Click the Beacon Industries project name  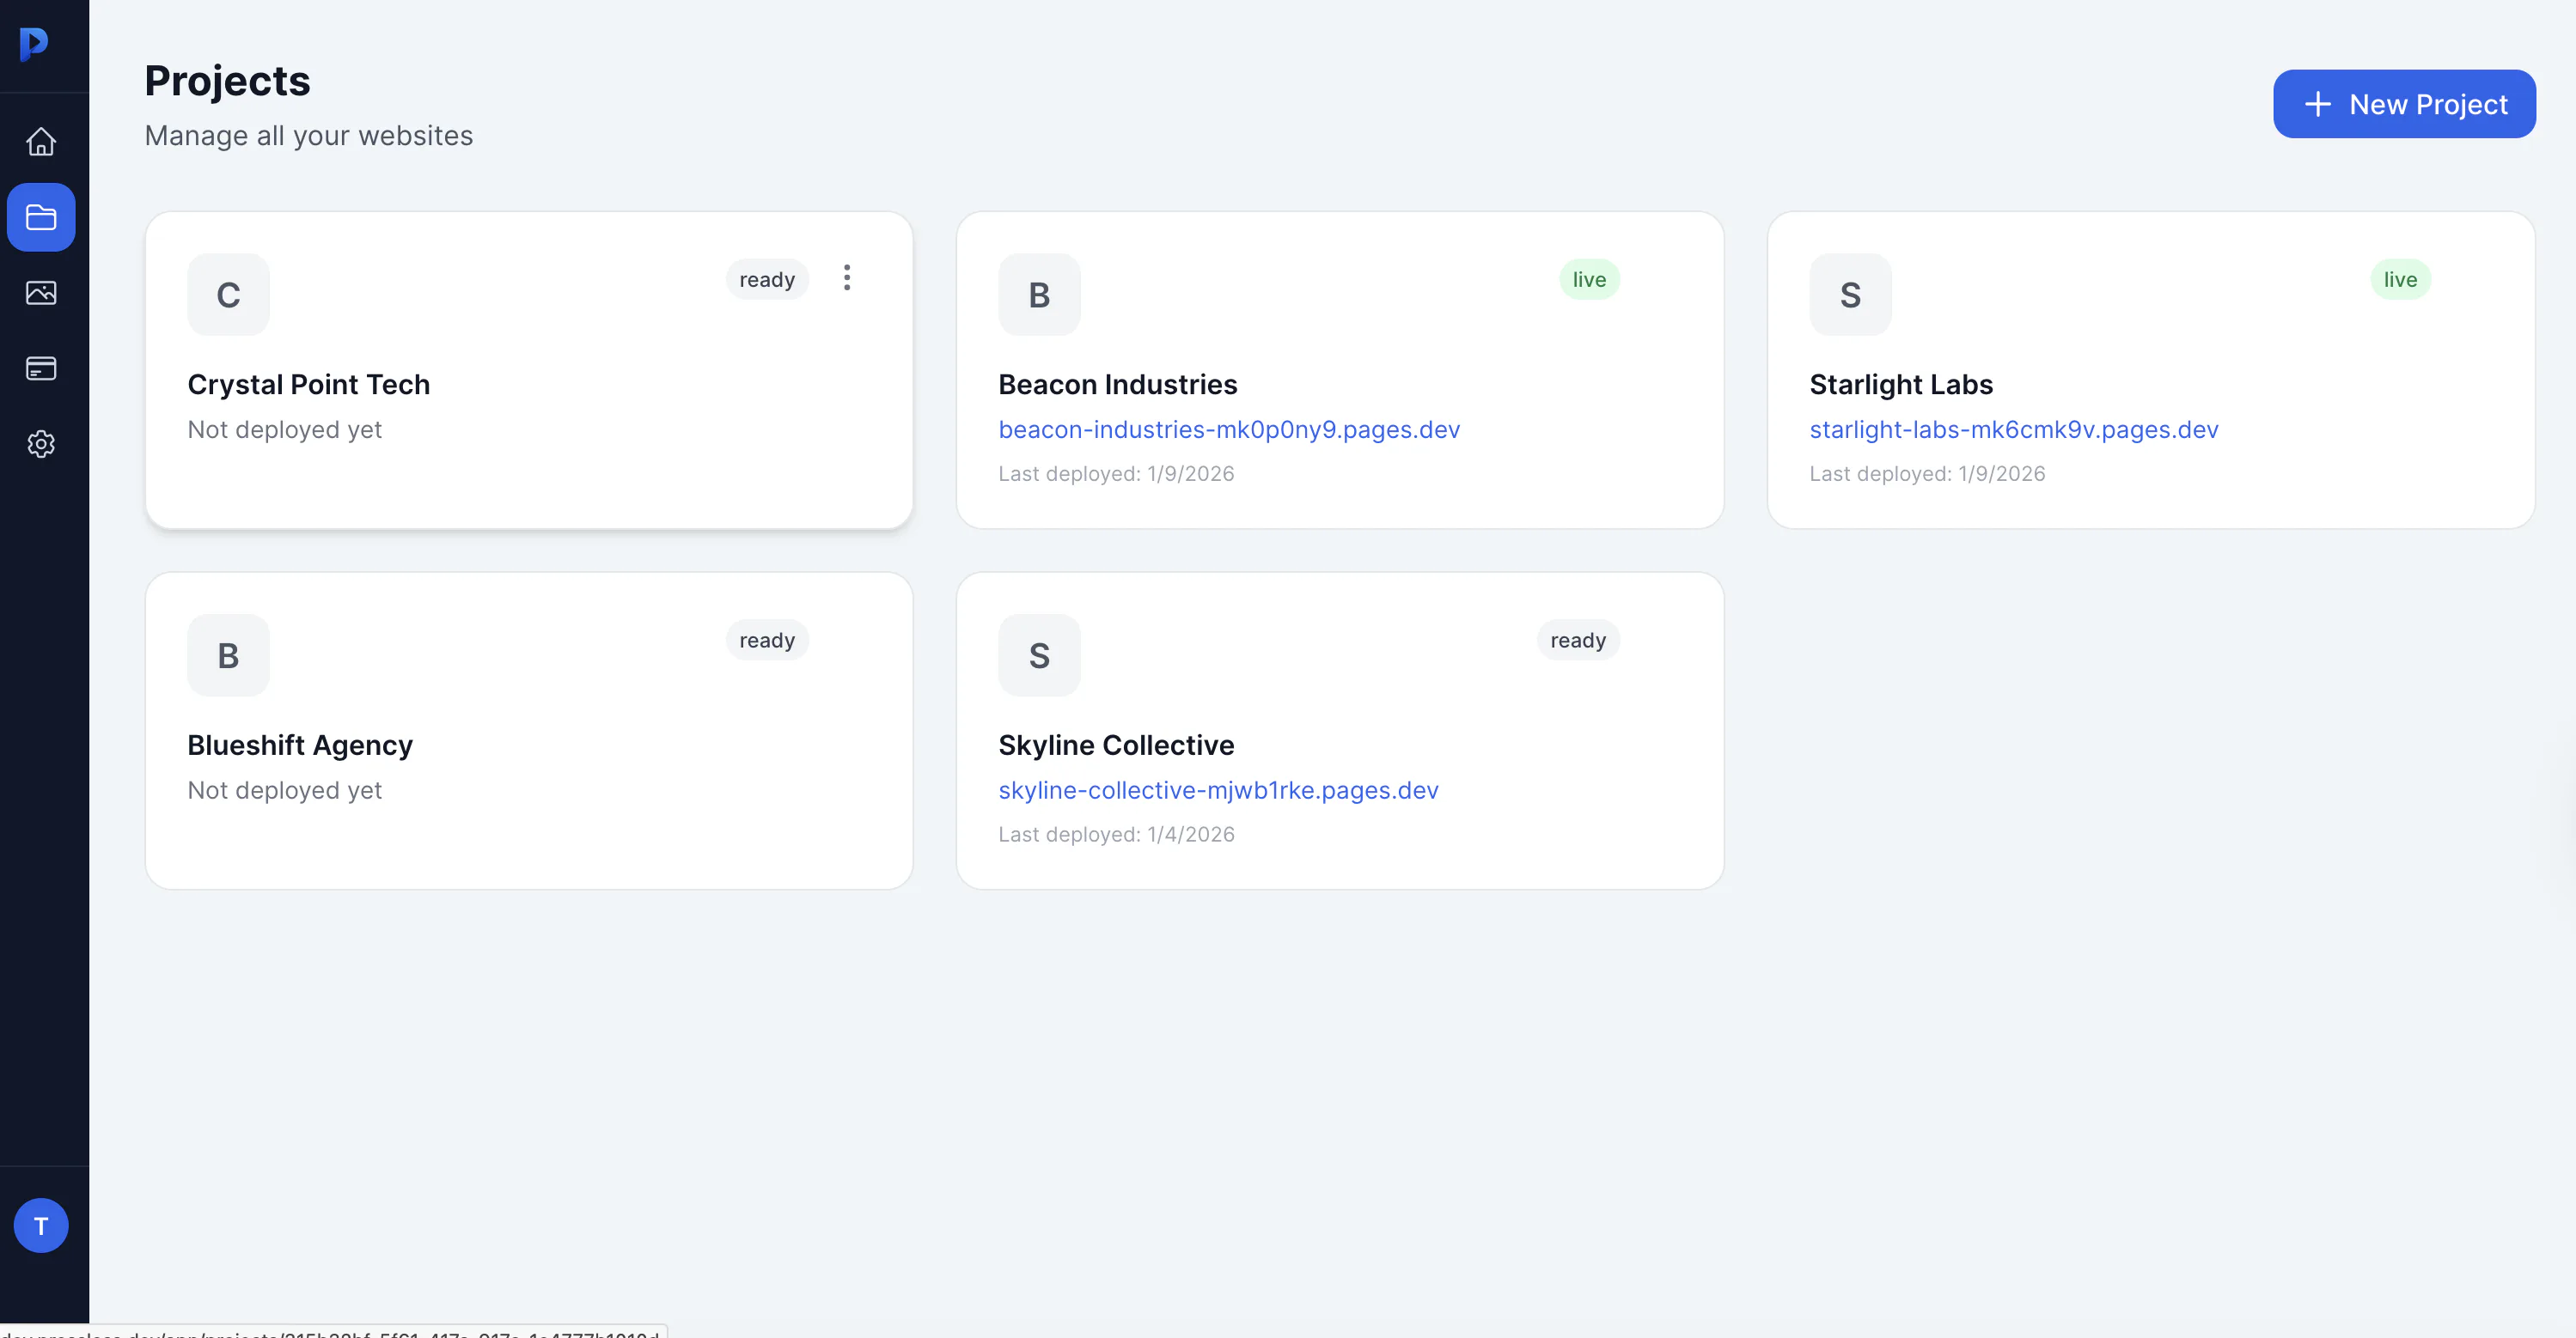click(1118, 385)
